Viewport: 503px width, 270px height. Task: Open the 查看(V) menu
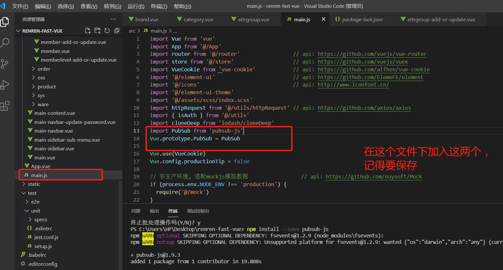pos(89,6)
